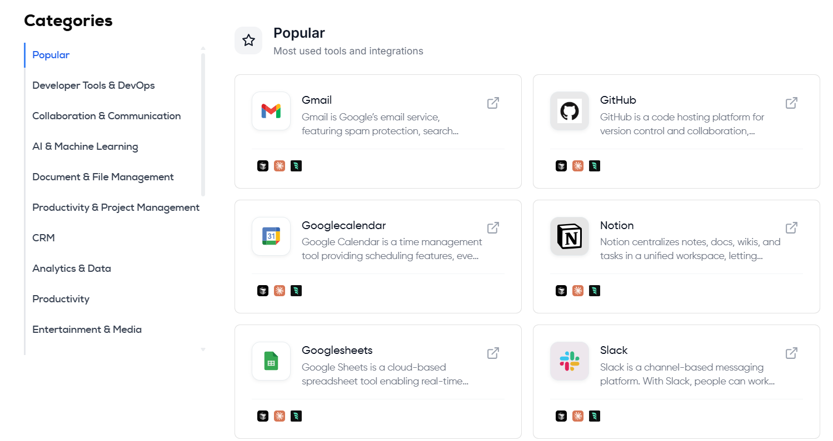Click the Slack card title
Viewport: 833px width, 441px height.
click(x=613, y=351)
